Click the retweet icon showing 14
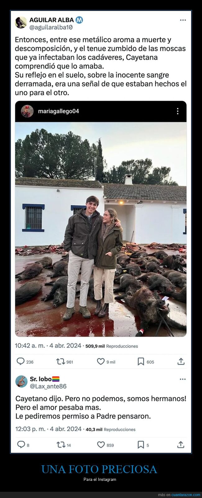 pyautogui.click(x=61, y=445)
